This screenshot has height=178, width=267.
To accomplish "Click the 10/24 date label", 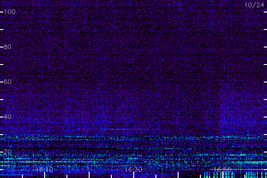I will pyautogui.click(x=254, y=5).
